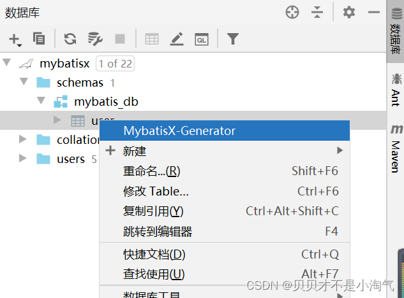
Task: Click the stop square icon in toolbar
Action: click(120, 39)
